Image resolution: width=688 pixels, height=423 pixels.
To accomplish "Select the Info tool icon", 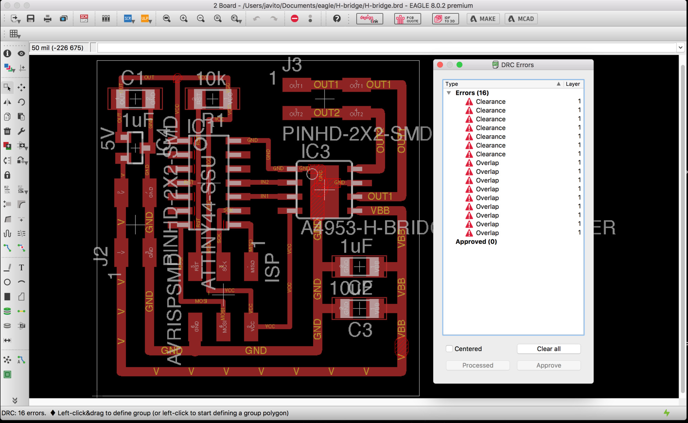I will (7, 53).
